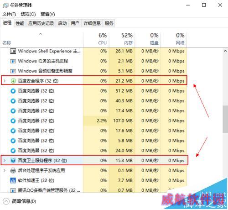Switch to the 性能 tab
This screenshot has width=228, height=210.
pyautogui.click(x=20, y=23)
